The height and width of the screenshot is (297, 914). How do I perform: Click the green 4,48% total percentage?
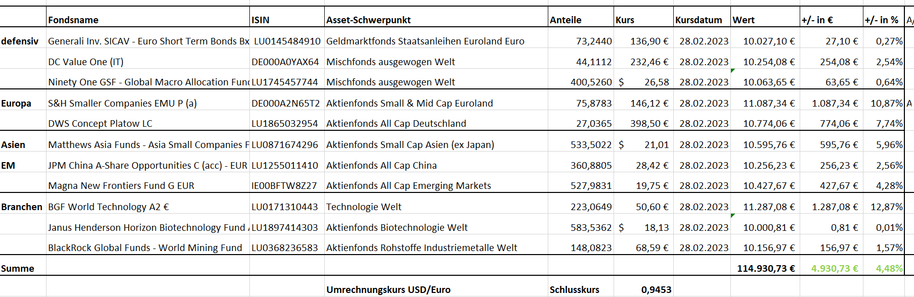(x=889, y=269)
